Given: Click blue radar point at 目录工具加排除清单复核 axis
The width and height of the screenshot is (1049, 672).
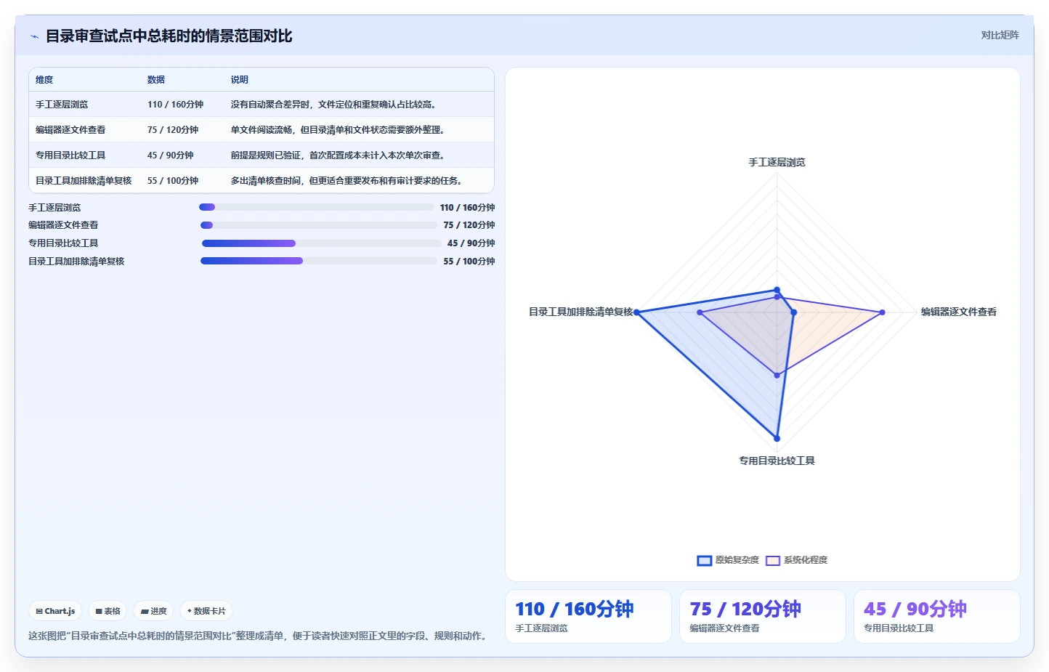Looking at the screenshot, I should pyautogui.click(x=636, y=312).
